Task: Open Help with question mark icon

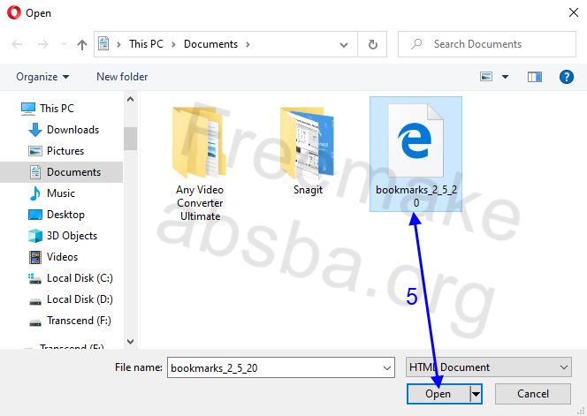Action: pos(567,77)
